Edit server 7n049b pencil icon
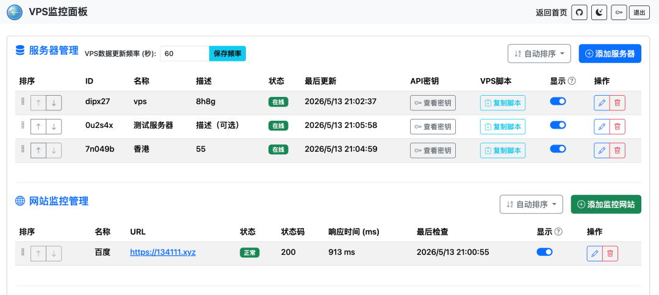 point(602,150)
